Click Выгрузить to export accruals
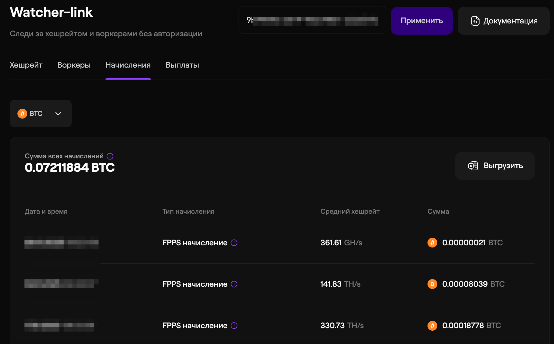Screen dimensions: 554x344 coord(495,165)
